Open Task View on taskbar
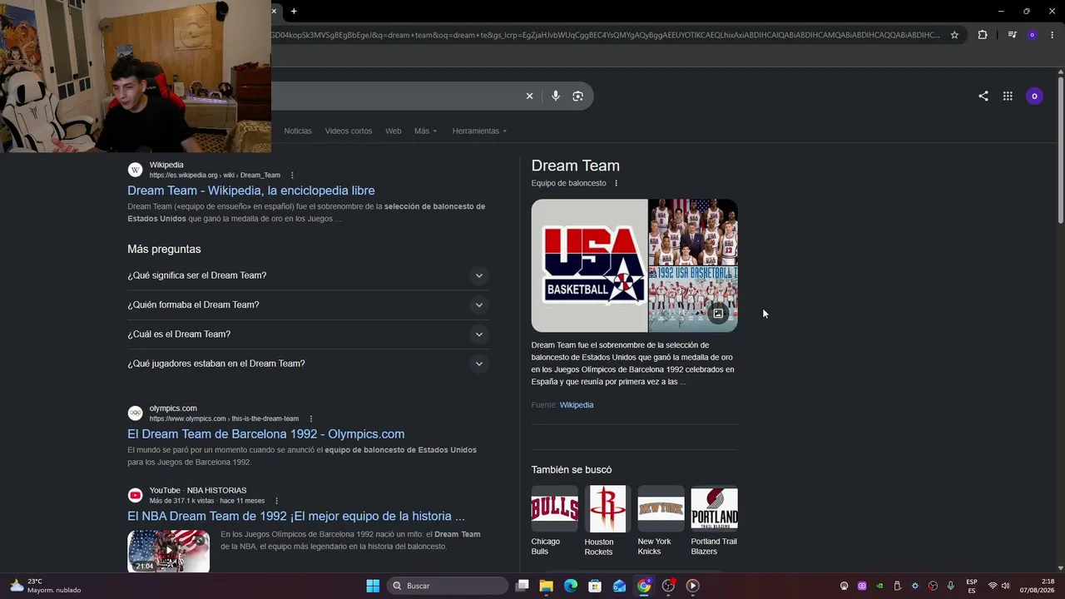The width and height of the screenshot is (1065, 599). 522,586
